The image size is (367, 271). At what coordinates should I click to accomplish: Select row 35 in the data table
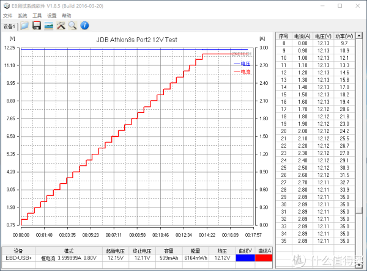coord(315,241)
